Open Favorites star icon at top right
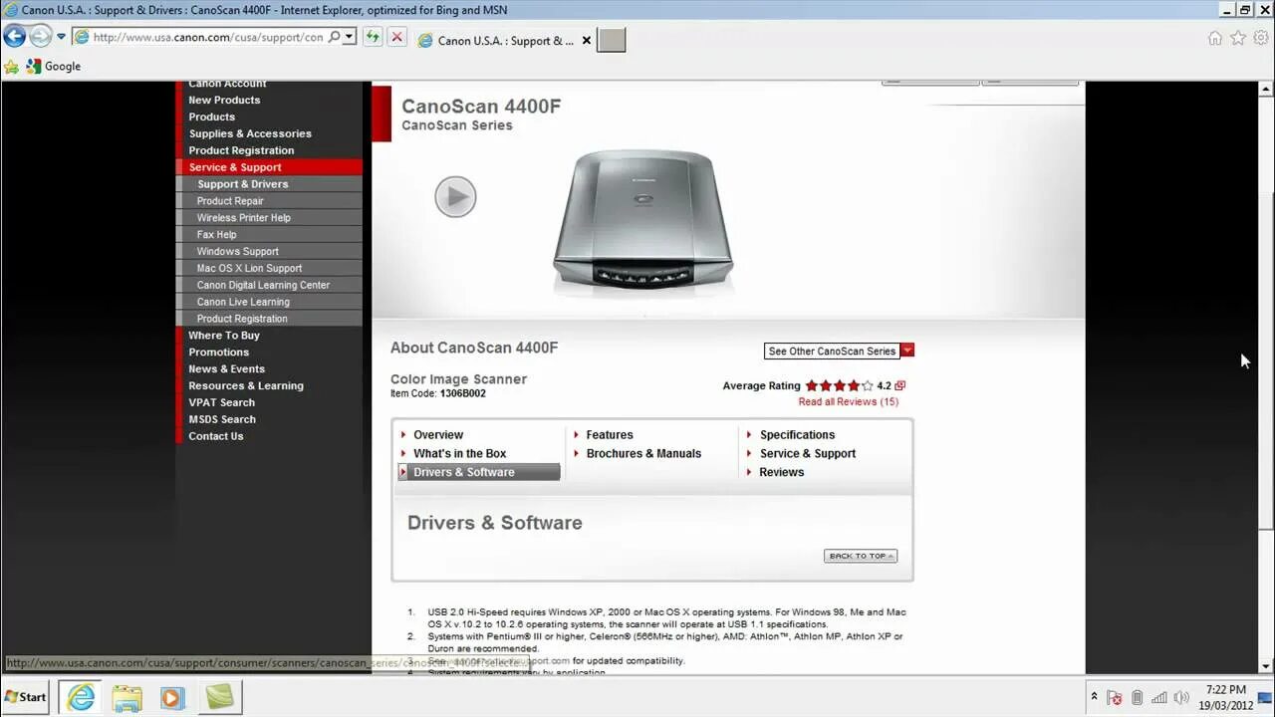 1238,38
